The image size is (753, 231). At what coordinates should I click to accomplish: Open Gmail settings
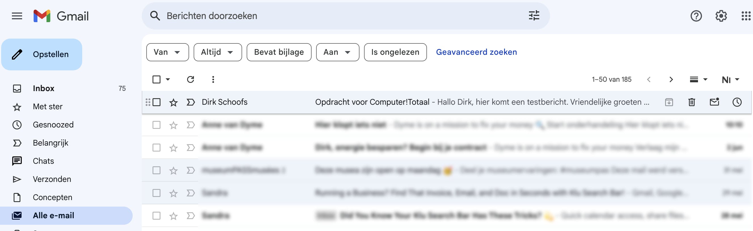coord(721,16)
